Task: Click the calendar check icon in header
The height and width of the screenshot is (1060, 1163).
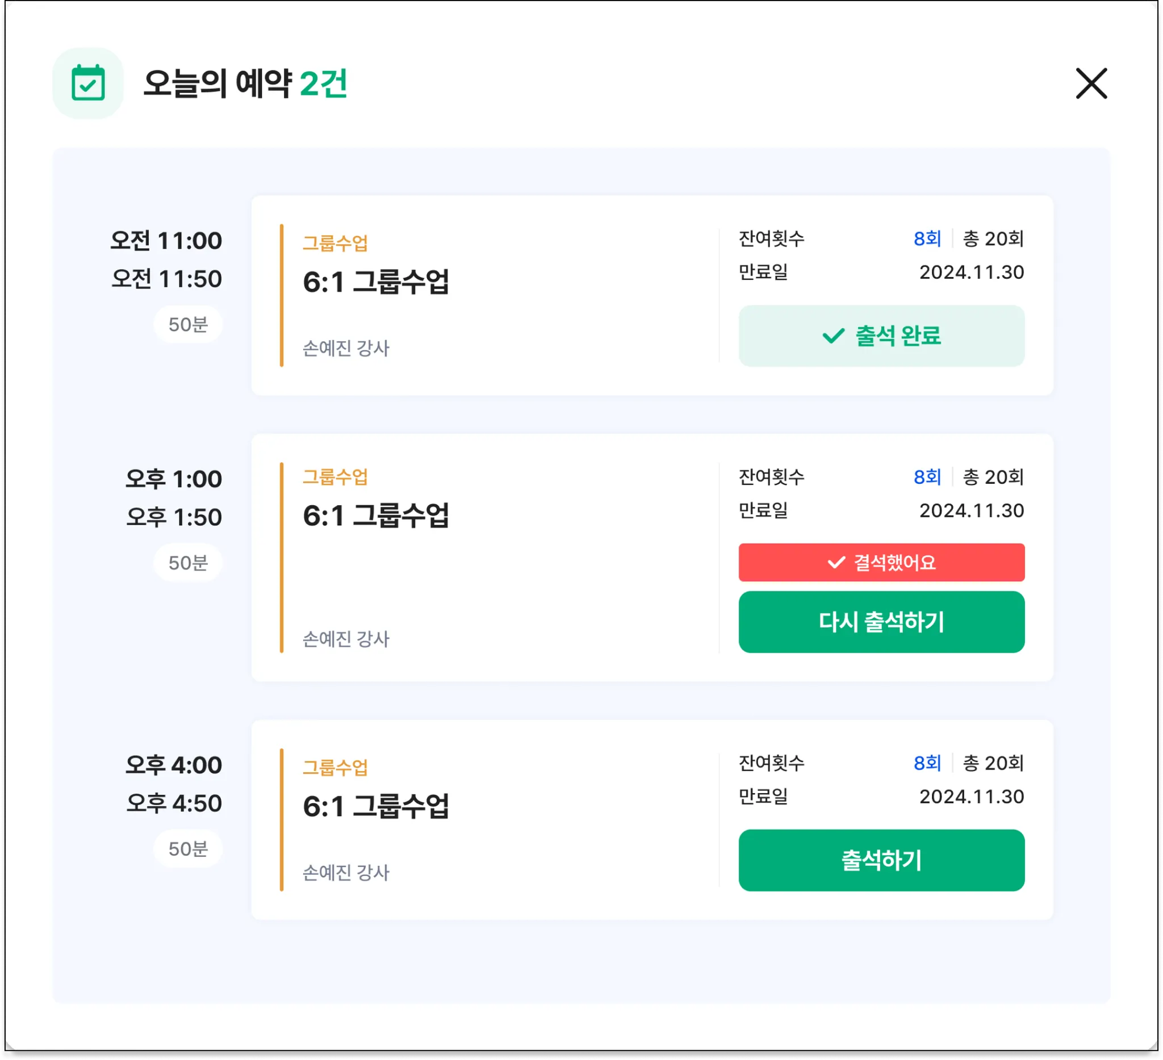Action: [87, 83]
